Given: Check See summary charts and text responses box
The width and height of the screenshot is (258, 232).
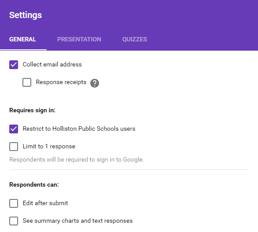Looking at the screenshot, I should (14, 221).
